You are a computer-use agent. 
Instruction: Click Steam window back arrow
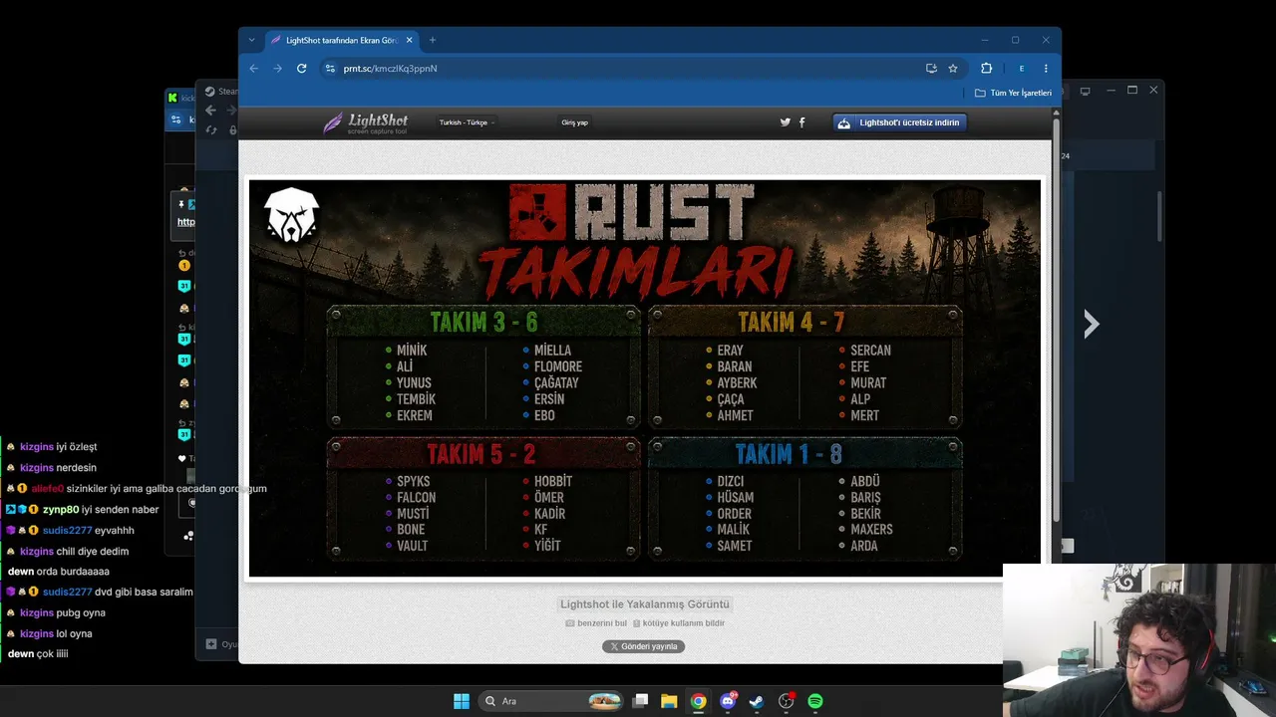[210, 111]
